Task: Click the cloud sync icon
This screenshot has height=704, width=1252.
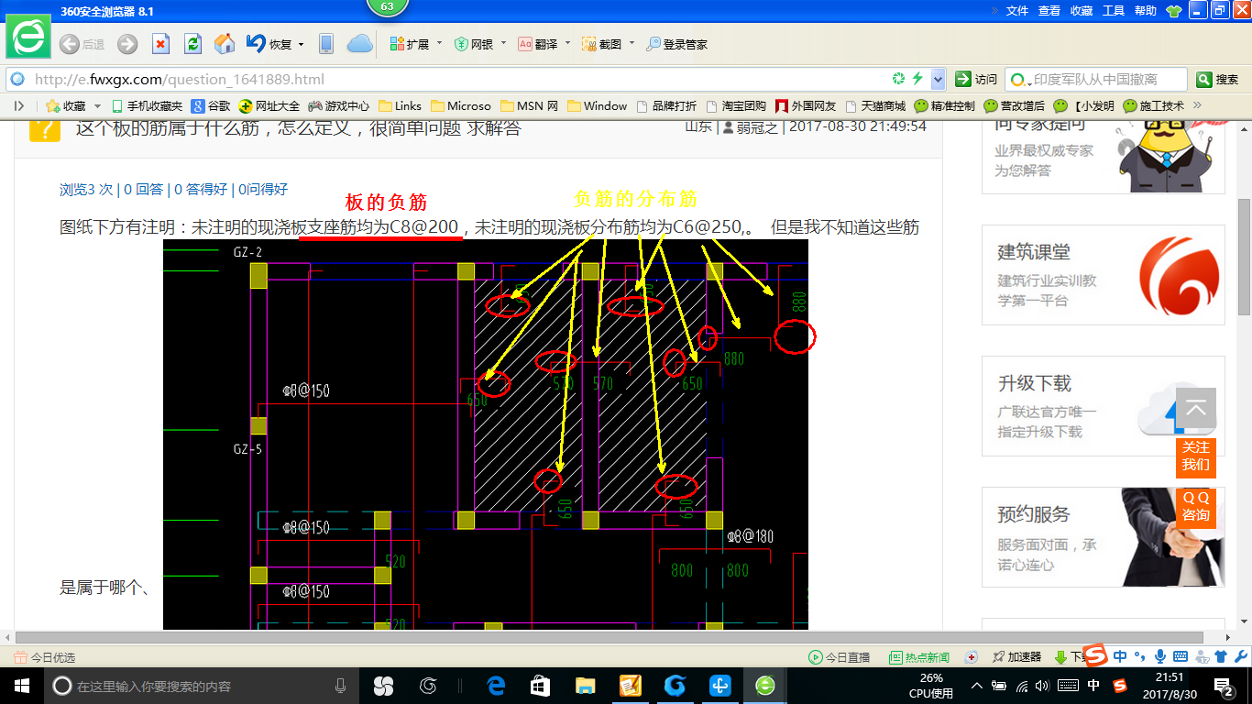Action: click(360, 44)
